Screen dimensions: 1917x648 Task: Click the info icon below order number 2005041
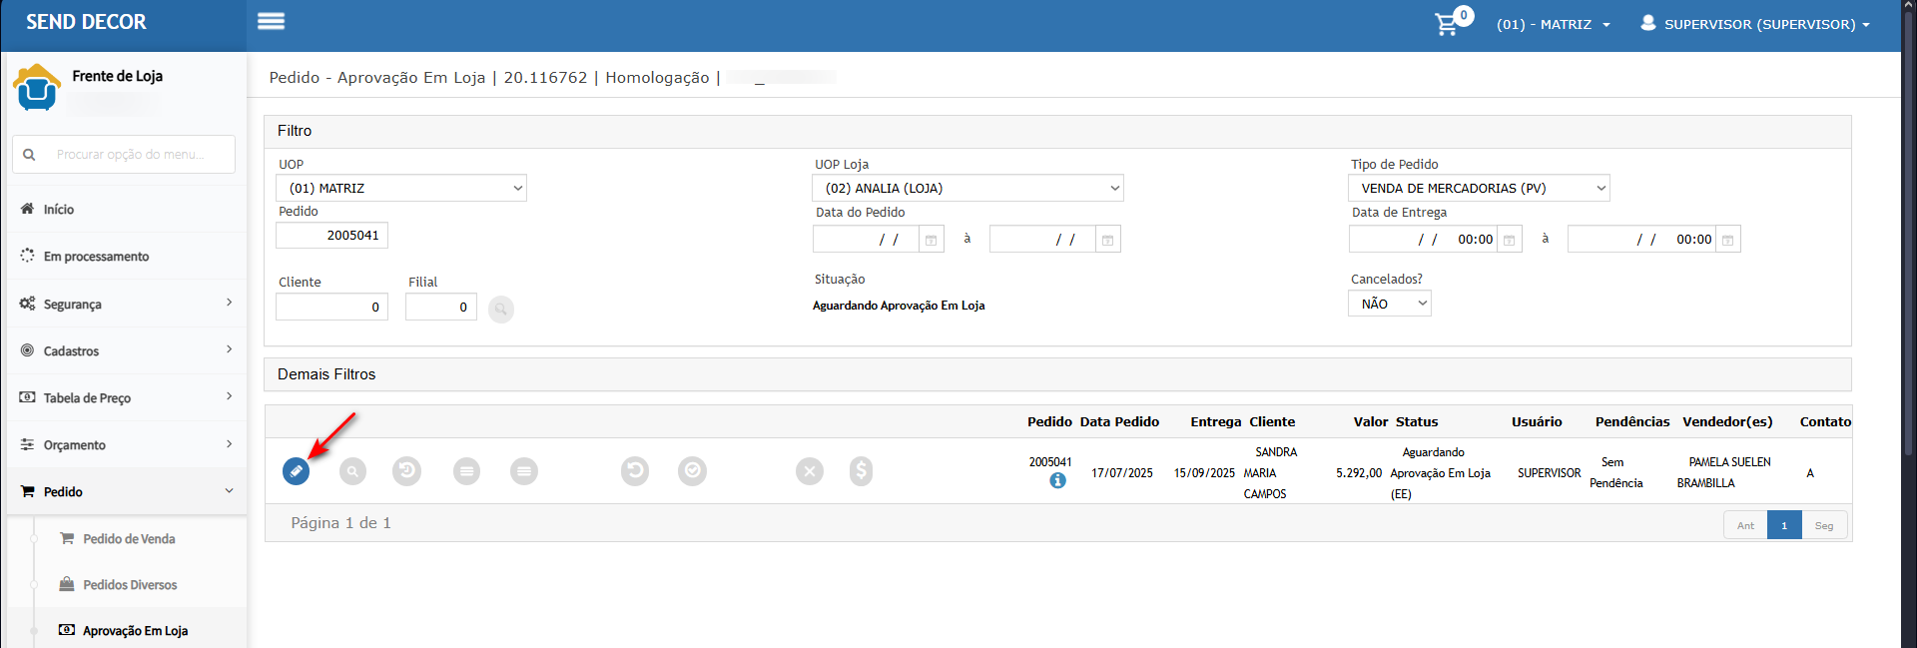1057,480
